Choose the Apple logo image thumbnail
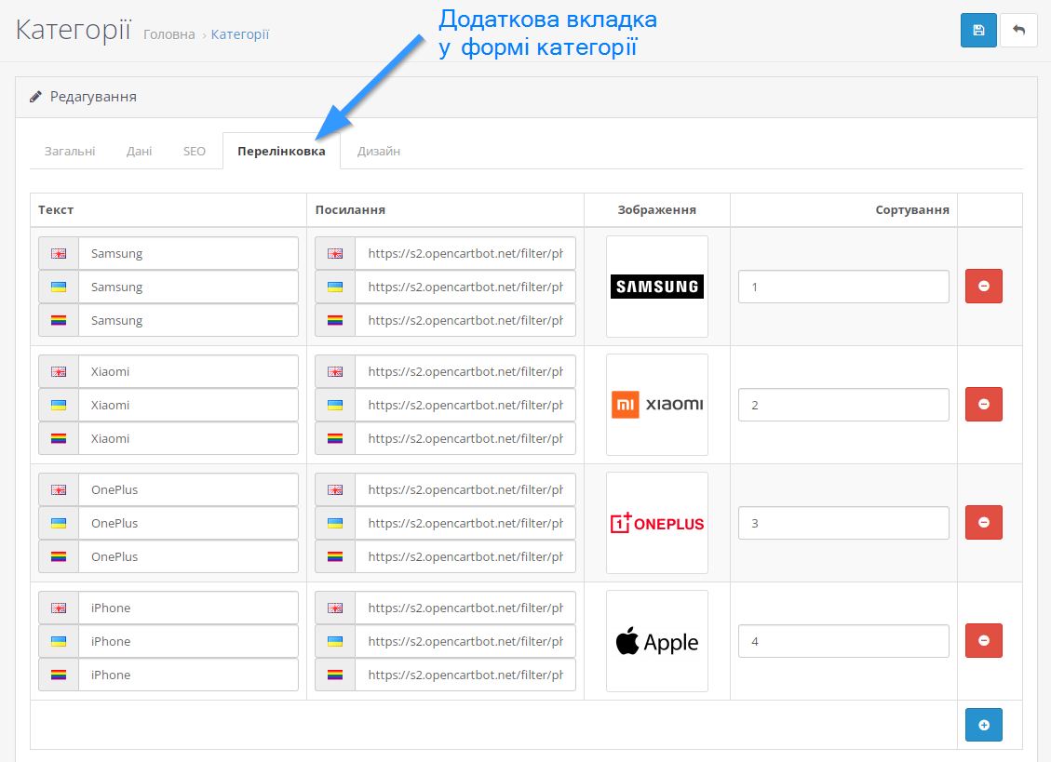Screen dimensions: 1051x762 click(x=657, y=641)
